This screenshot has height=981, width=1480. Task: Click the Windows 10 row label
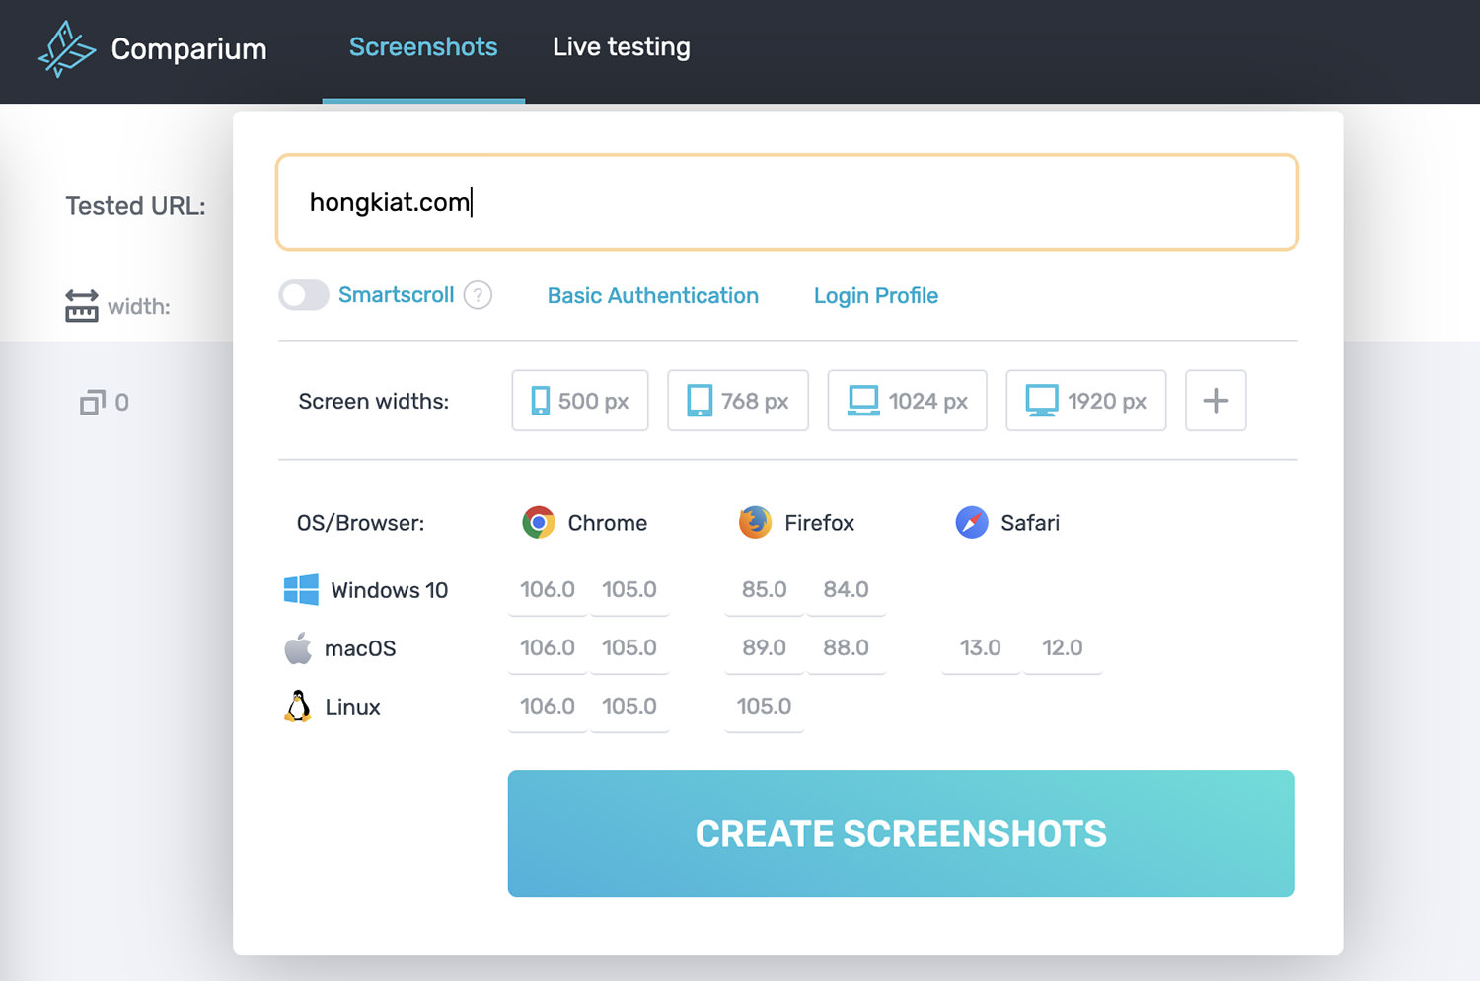(390, 590)
